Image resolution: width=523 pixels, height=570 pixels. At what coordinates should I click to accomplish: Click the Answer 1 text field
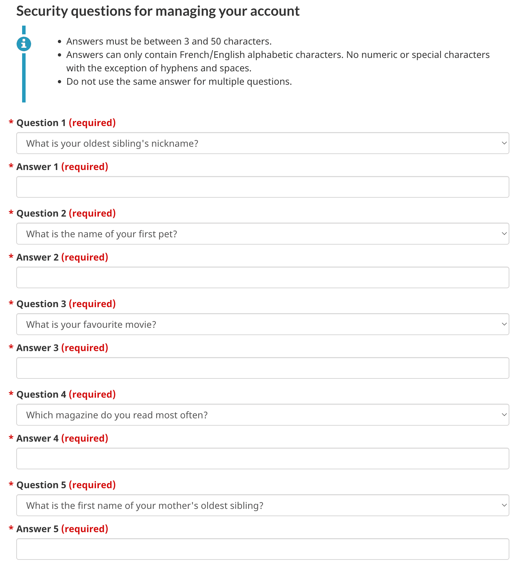point(262,187)
